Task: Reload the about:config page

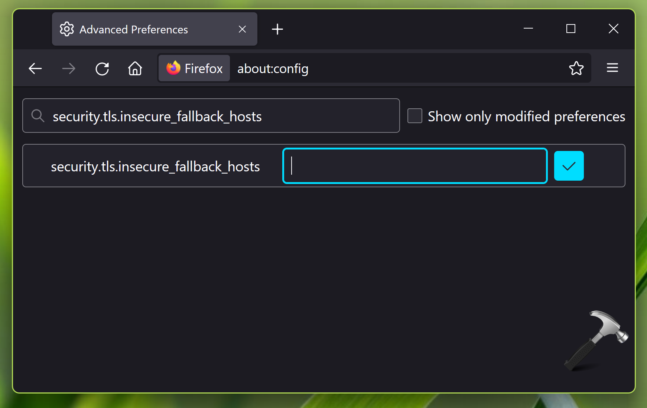Action: 102,69
